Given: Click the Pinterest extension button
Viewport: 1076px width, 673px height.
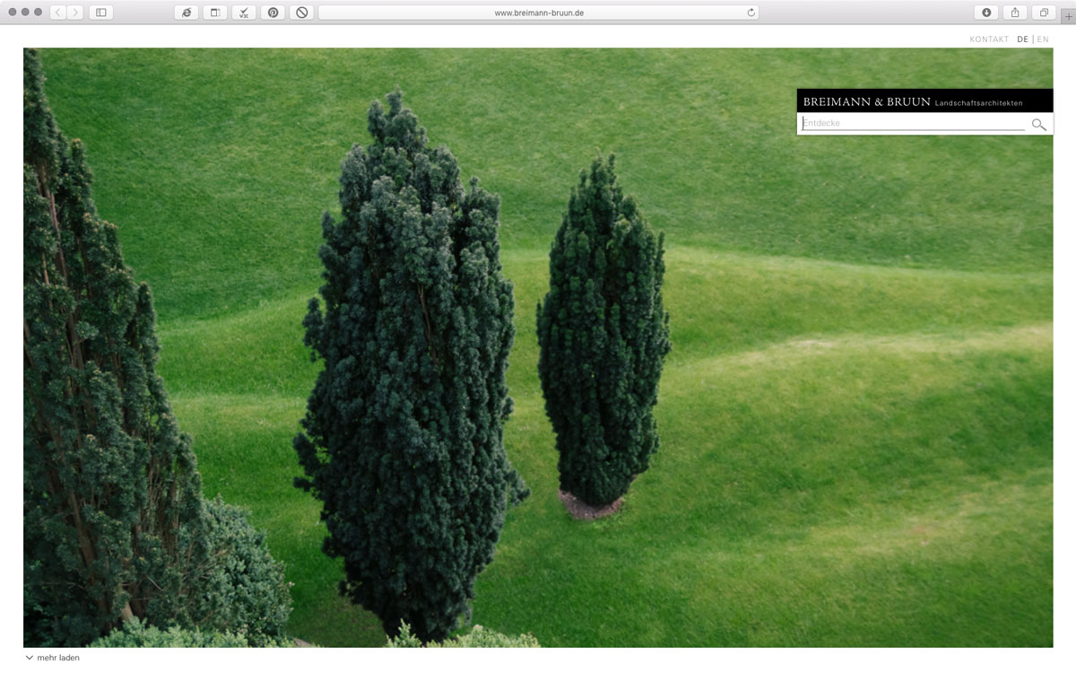Looking at the screenshot, I should 273,13.
